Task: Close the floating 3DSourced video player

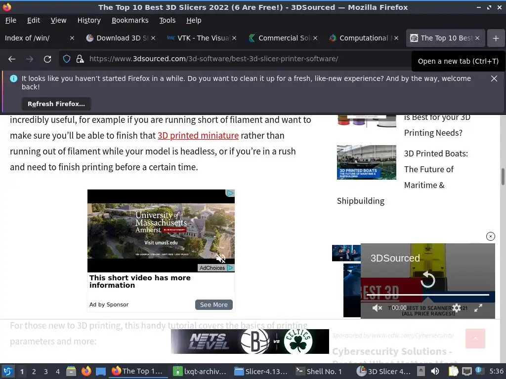Action: click(x=491, y=236)
